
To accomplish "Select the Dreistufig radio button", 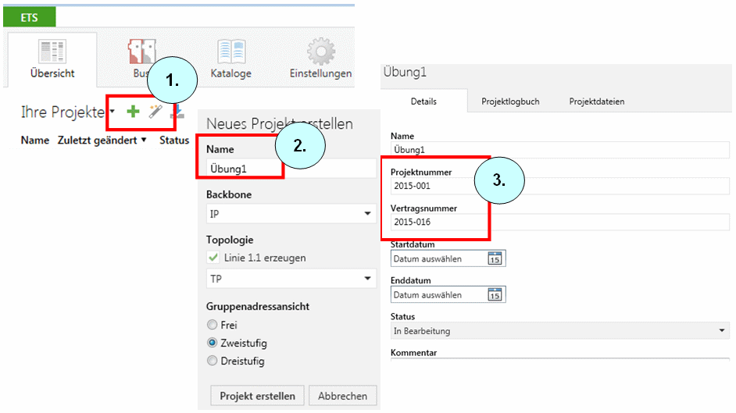I will [212, 361].
